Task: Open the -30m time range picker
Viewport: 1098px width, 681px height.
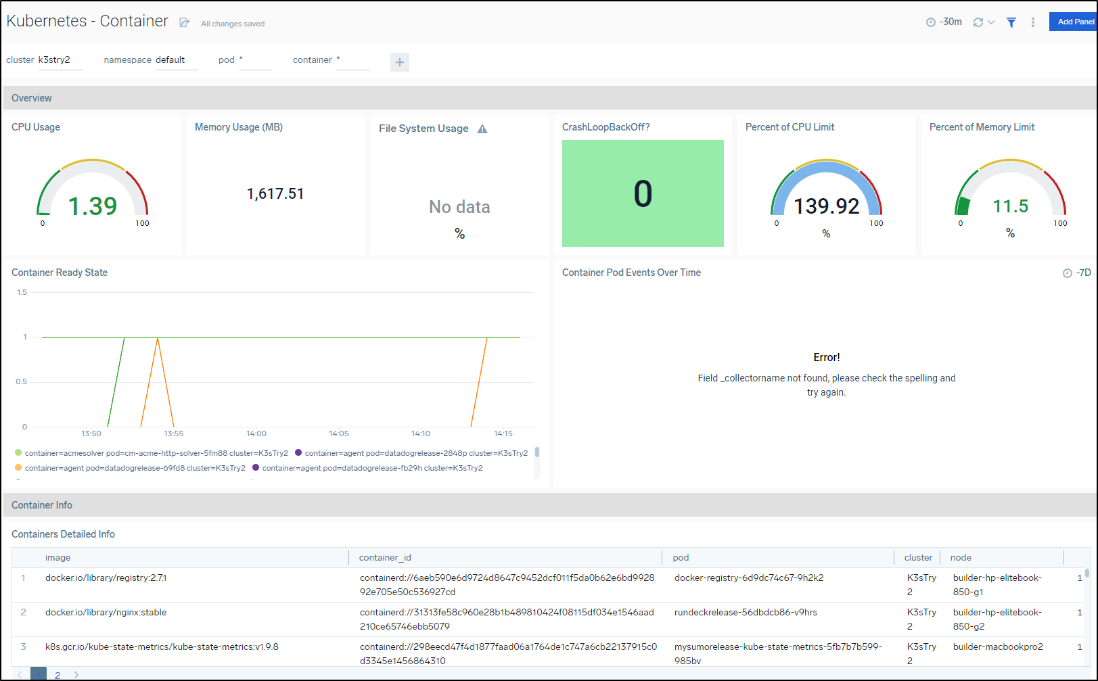Action: pyautogui.click(x=944, y=22)
